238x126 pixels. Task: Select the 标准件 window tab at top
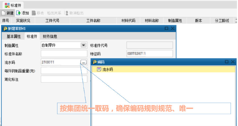(x=13, y=6)
